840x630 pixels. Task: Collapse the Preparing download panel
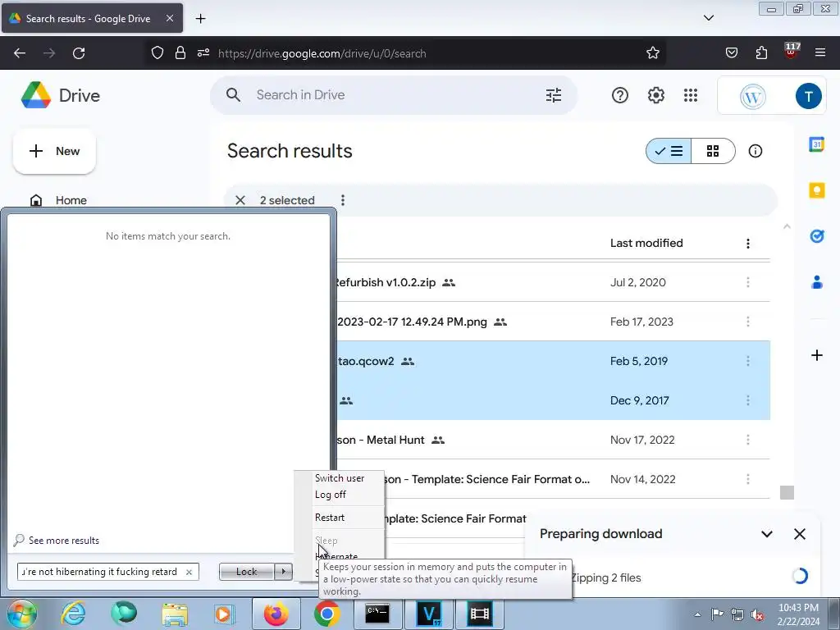(767, 534)
